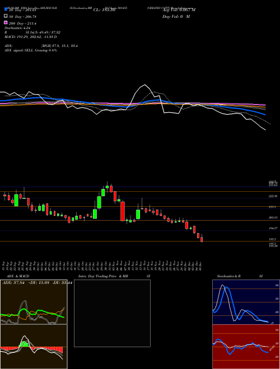Click the last red candle at chart end
Screen dimensions: 280x369
[202, 239]
